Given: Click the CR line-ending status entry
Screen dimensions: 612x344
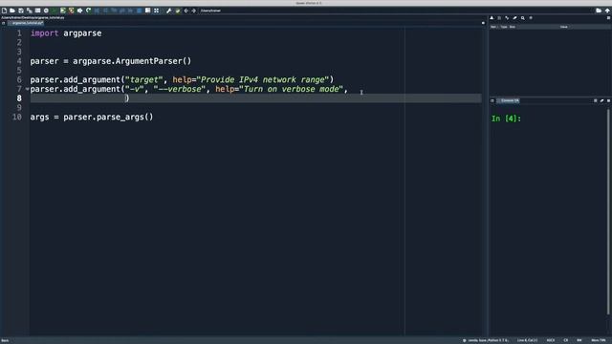Looking at the screenshot, I should click(566, 340).
